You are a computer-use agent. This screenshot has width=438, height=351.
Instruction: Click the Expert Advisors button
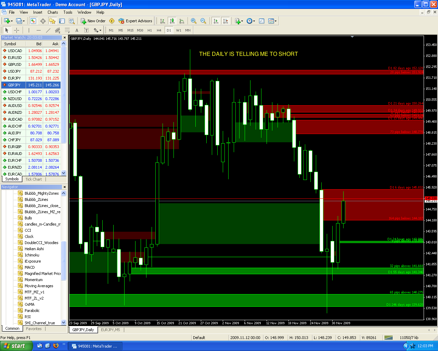[x=135, y=21]
